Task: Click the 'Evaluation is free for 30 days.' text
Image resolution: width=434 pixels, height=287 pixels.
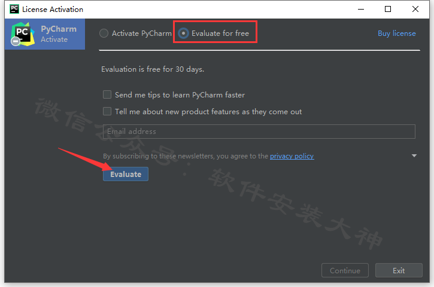Action: pyautogui.click(x=153, y=69)
